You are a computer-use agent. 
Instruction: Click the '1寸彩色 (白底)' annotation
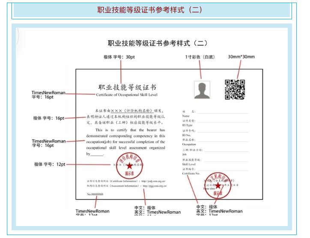click(199, 57)
